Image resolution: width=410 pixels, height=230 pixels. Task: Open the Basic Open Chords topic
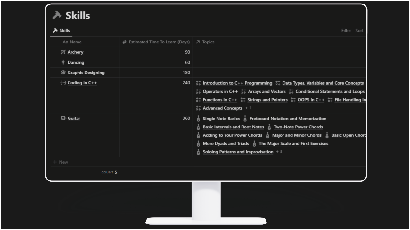click(x=349, y=135)
